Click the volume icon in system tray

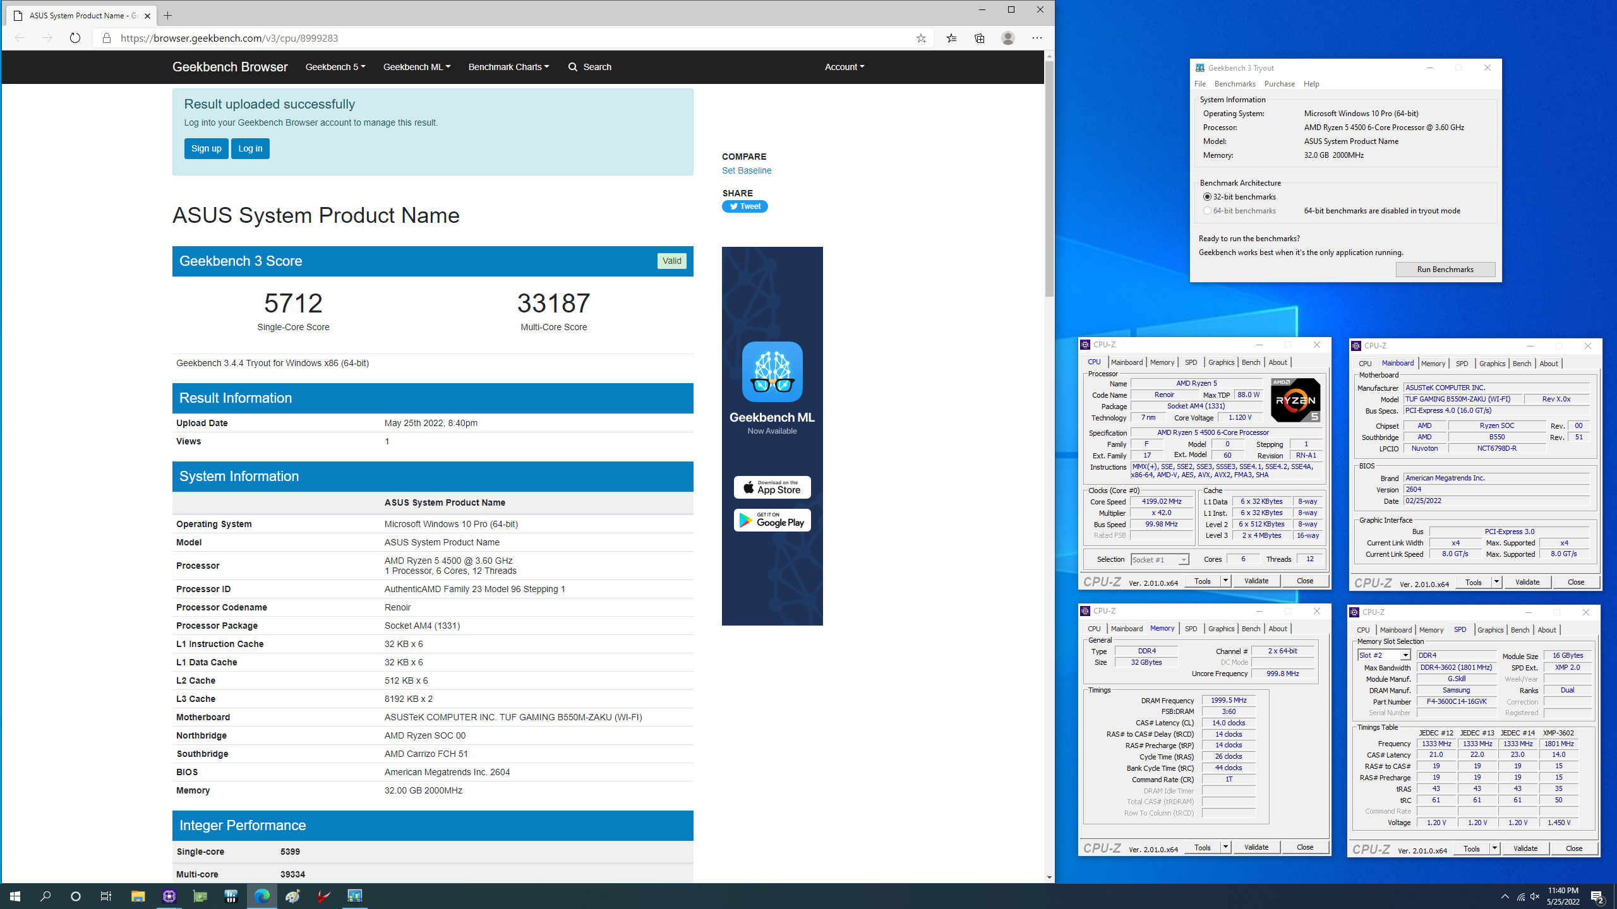(x=1535, y=896)
